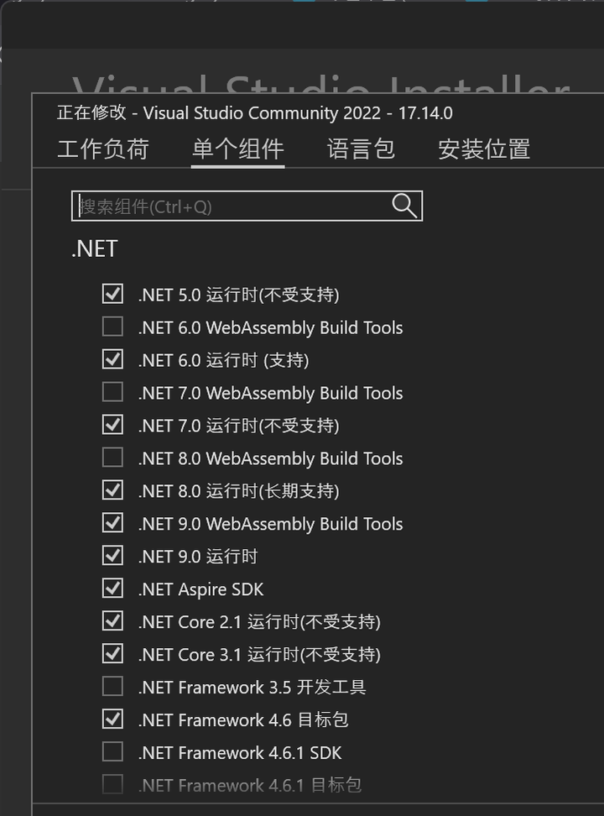Uncheck .NET 6.0 运行时 (支持)
This screenshot has width=604, height=816.
click(x=112, y=358)
